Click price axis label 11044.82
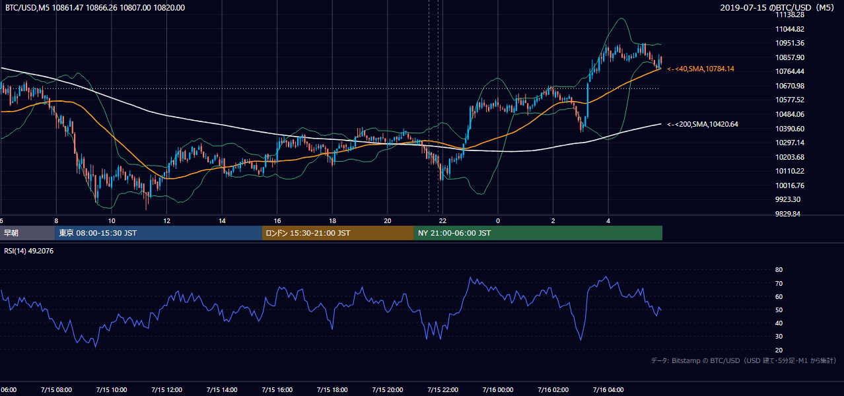 point(789,29)
